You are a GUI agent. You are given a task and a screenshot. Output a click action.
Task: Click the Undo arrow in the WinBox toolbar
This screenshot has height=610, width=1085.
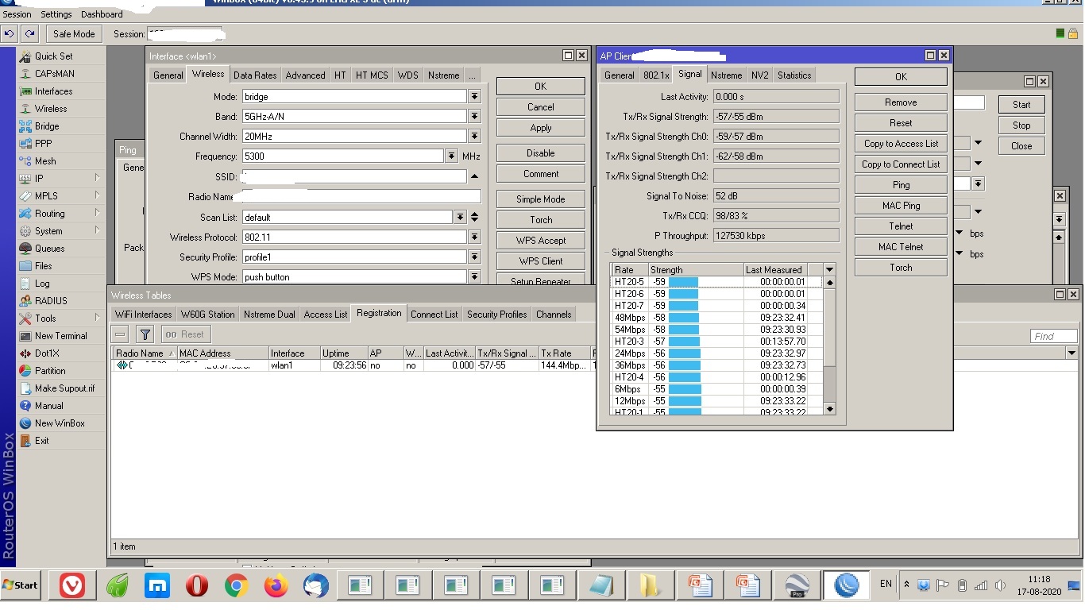coord(10,34)
